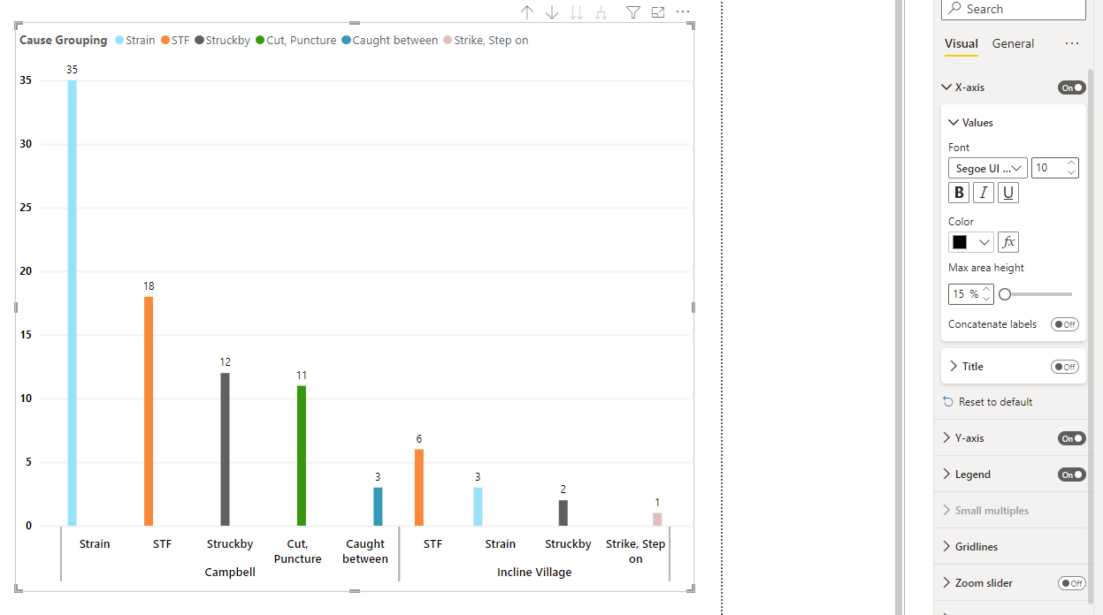This screenshot has height=615, width=1103.
Task: Click the font size input field
Action: [1049, 168]
